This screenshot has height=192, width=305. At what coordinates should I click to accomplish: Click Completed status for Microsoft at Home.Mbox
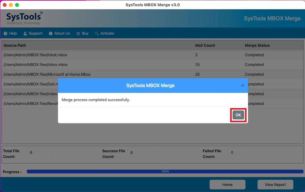[x=254, y=74]
